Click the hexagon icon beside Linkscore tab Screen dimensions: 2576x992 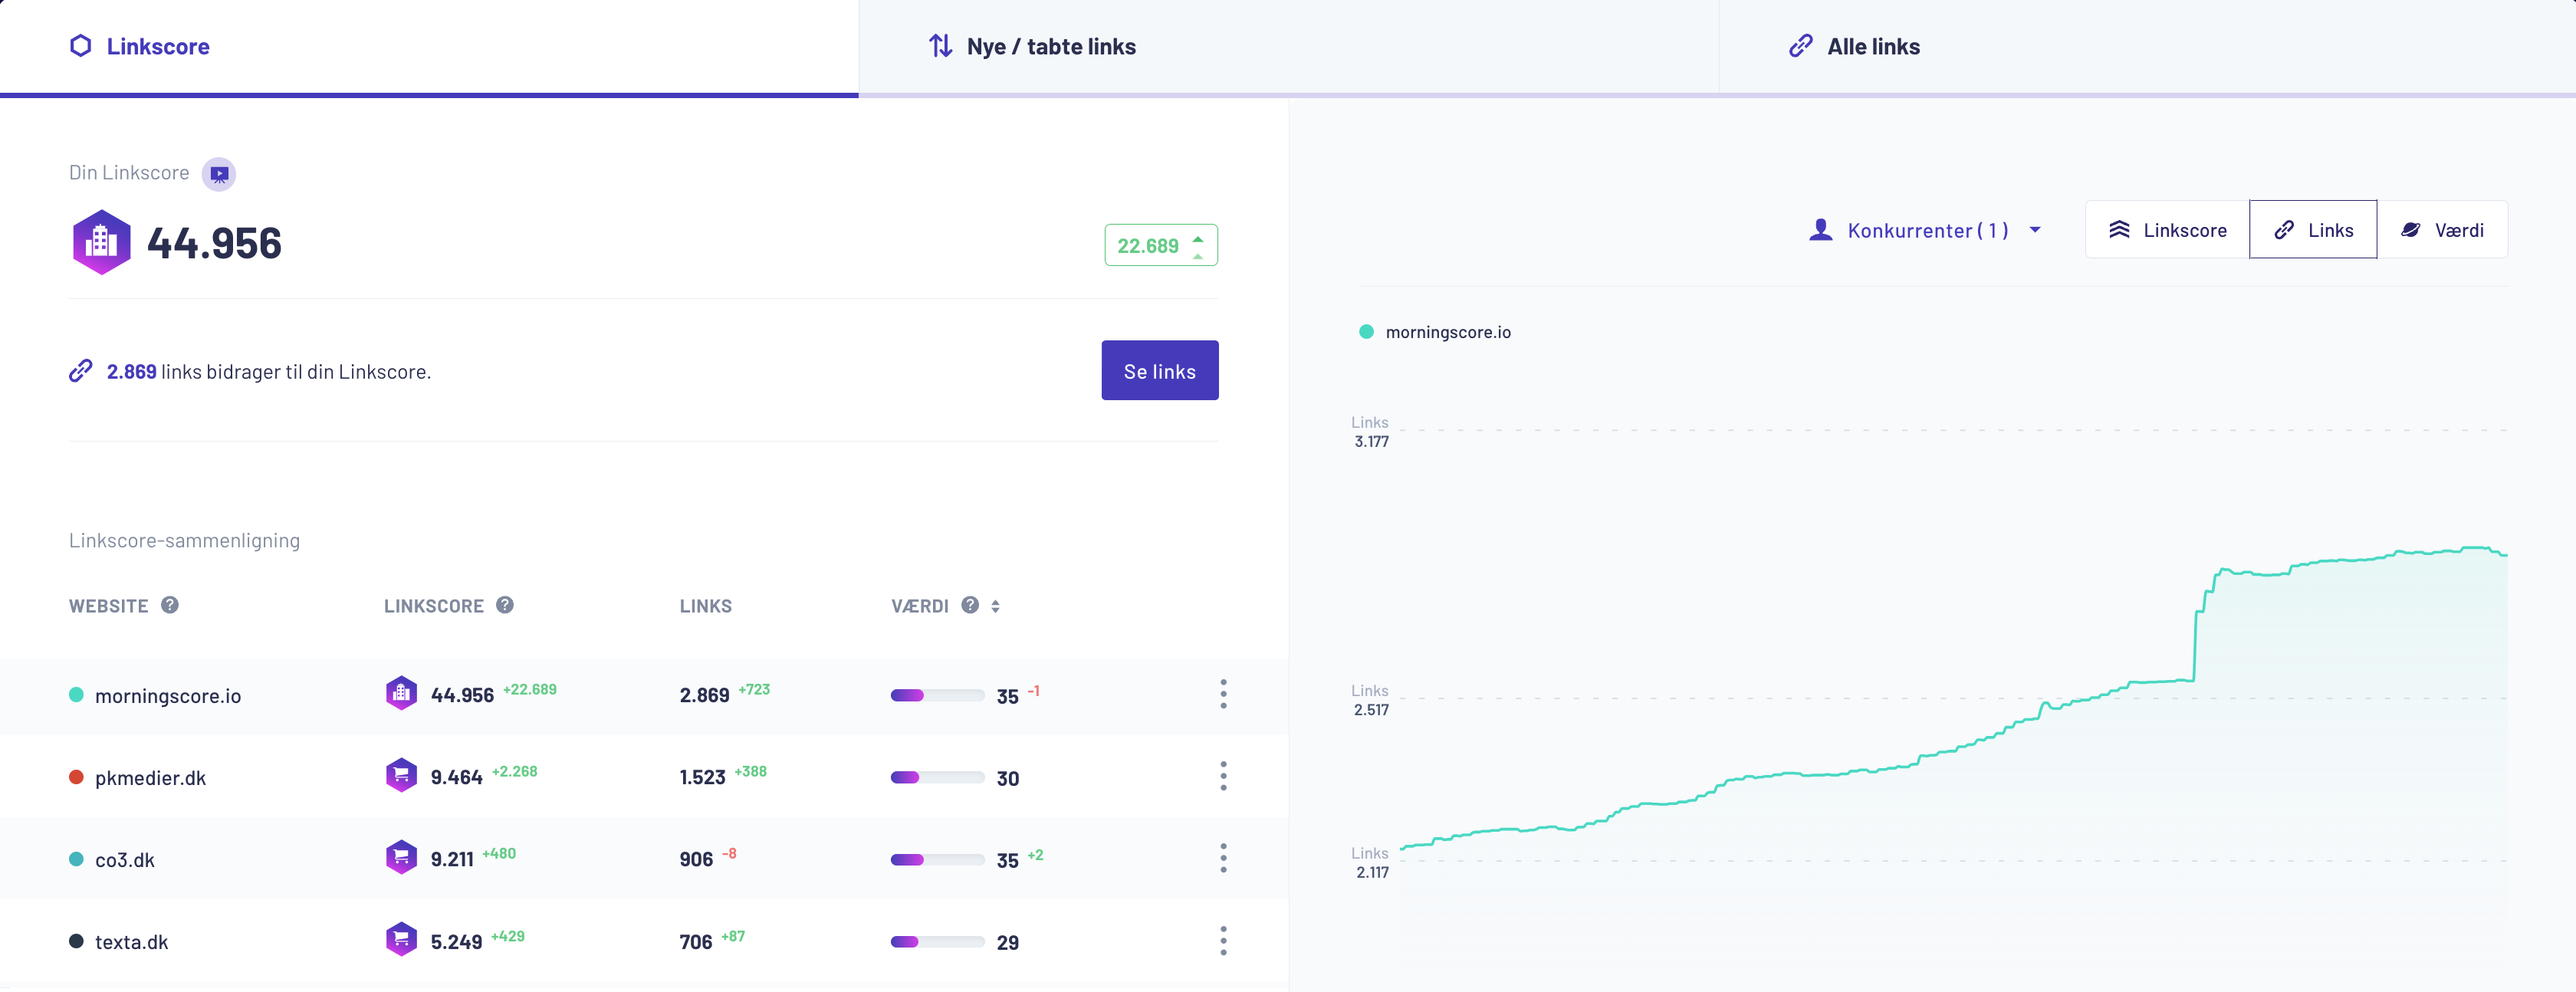[81, 46]
